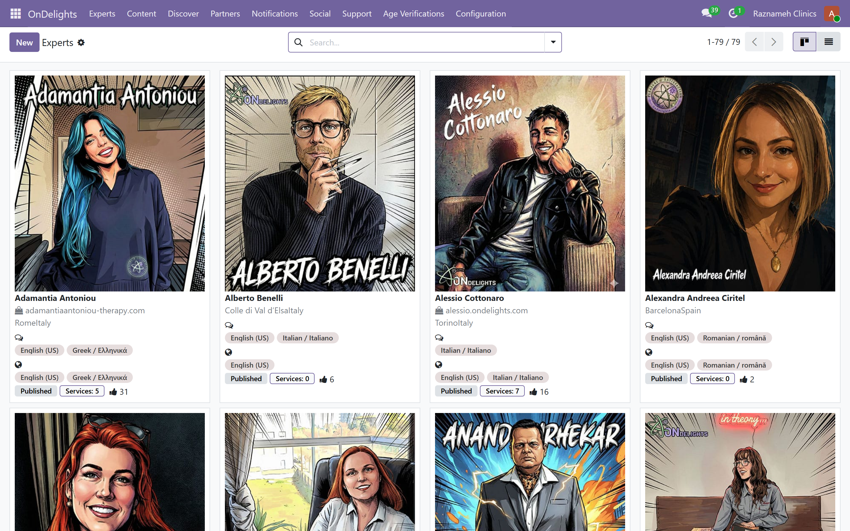Click thumbs-up icon on Alberto Benelli card
This screenshot has height=531, width=850.
pyautogui.click(x=323, y=379)
